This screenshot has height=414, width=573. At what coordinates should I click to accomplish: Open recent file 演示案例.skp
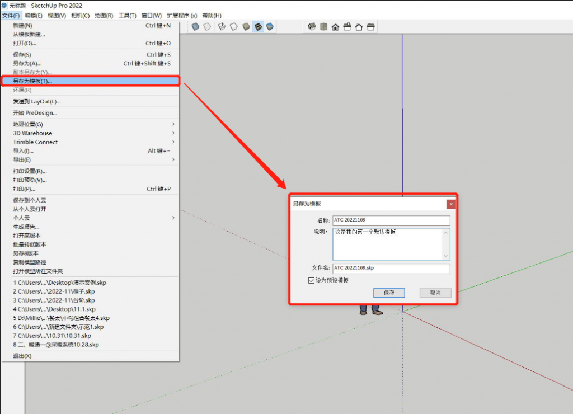[x=91, y=283]
